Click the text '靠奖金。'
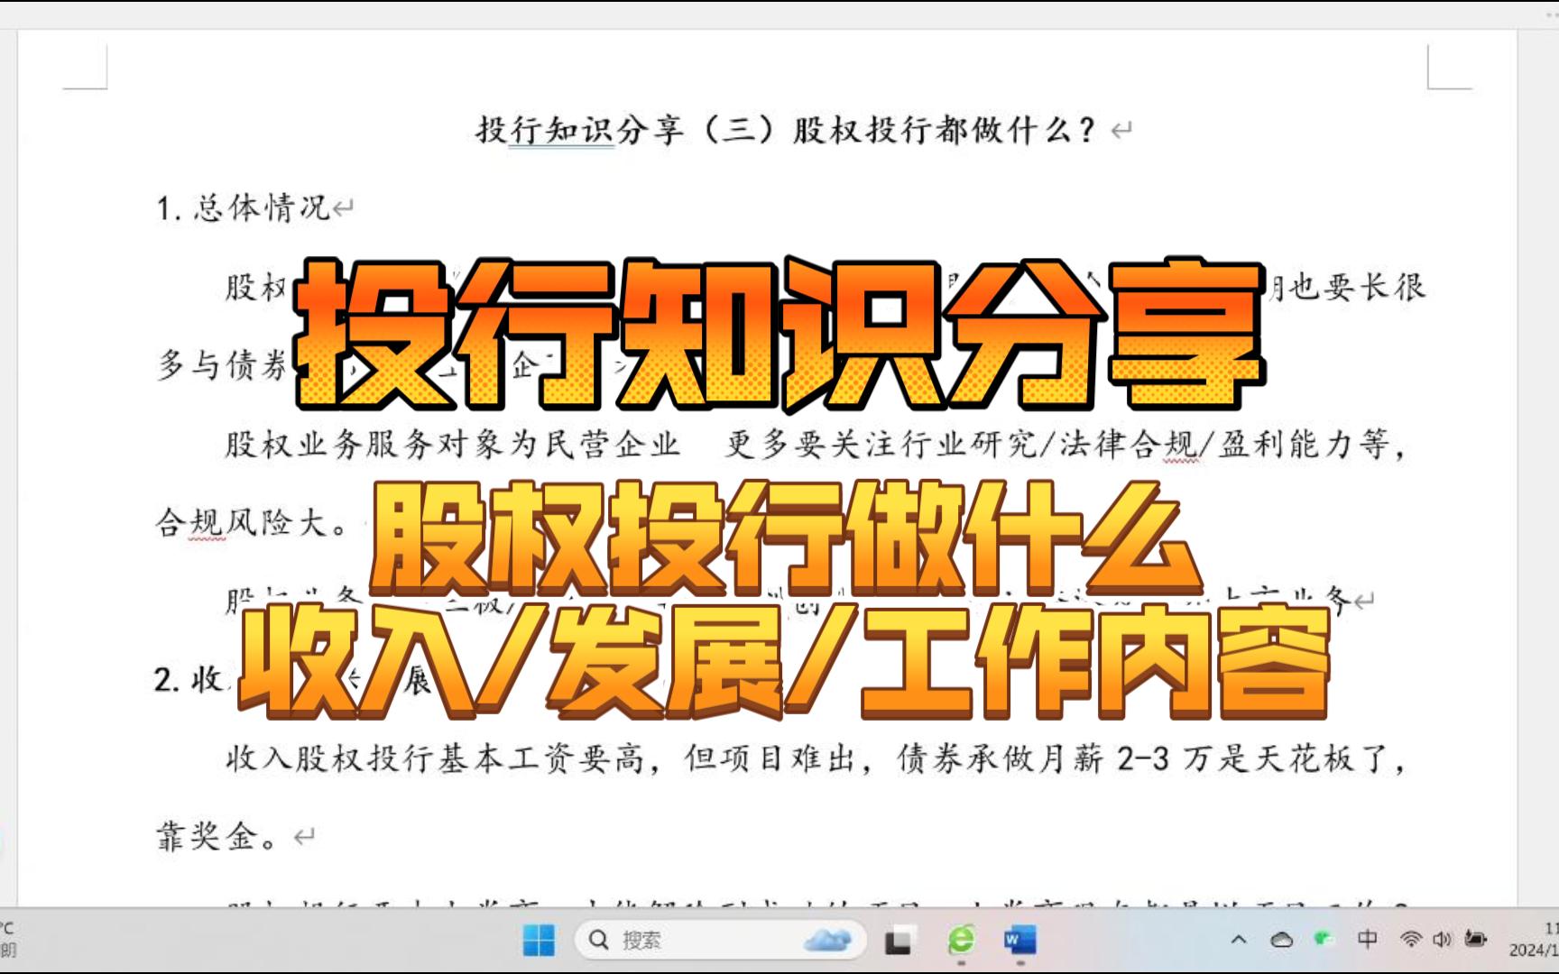Image resolution: width=1559 pixels, height=974 pixels. pyautogui.click(x=217, y=837)
